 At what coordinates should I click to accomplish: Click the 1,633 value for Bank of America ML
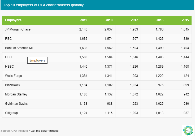[83, 48]
